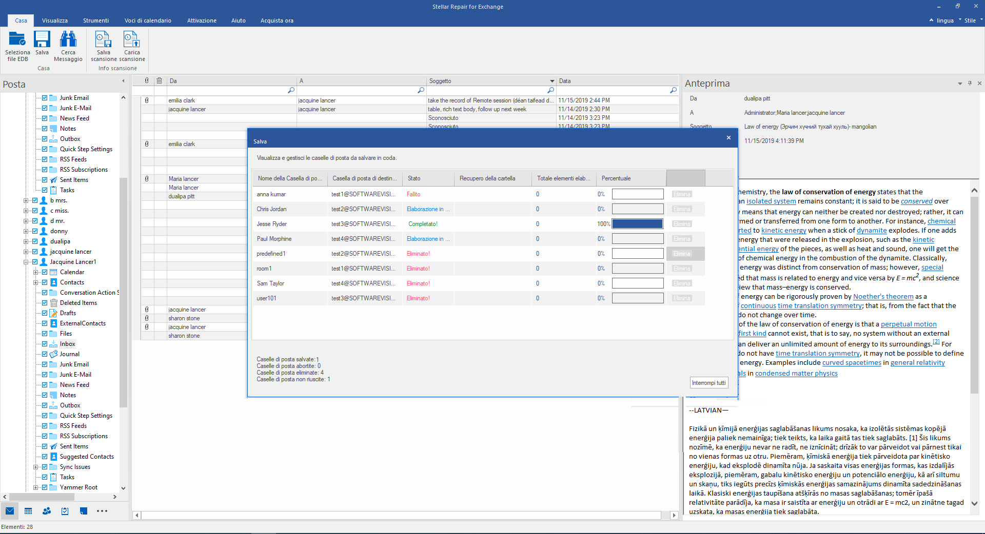985x534 pixels.
Task: Click attachment column header icon
Action: [x=147, y=80]
